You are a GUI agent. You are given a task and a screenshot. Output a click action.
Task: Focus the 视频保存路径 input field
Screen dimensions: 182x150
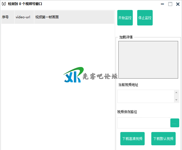[144, 123]
